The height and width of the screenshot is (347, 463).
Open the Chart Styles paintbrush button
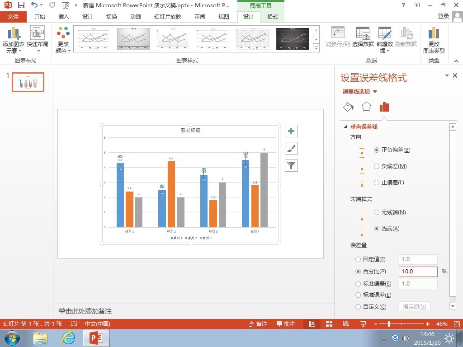pyautogui.click(x=291, y=148)
